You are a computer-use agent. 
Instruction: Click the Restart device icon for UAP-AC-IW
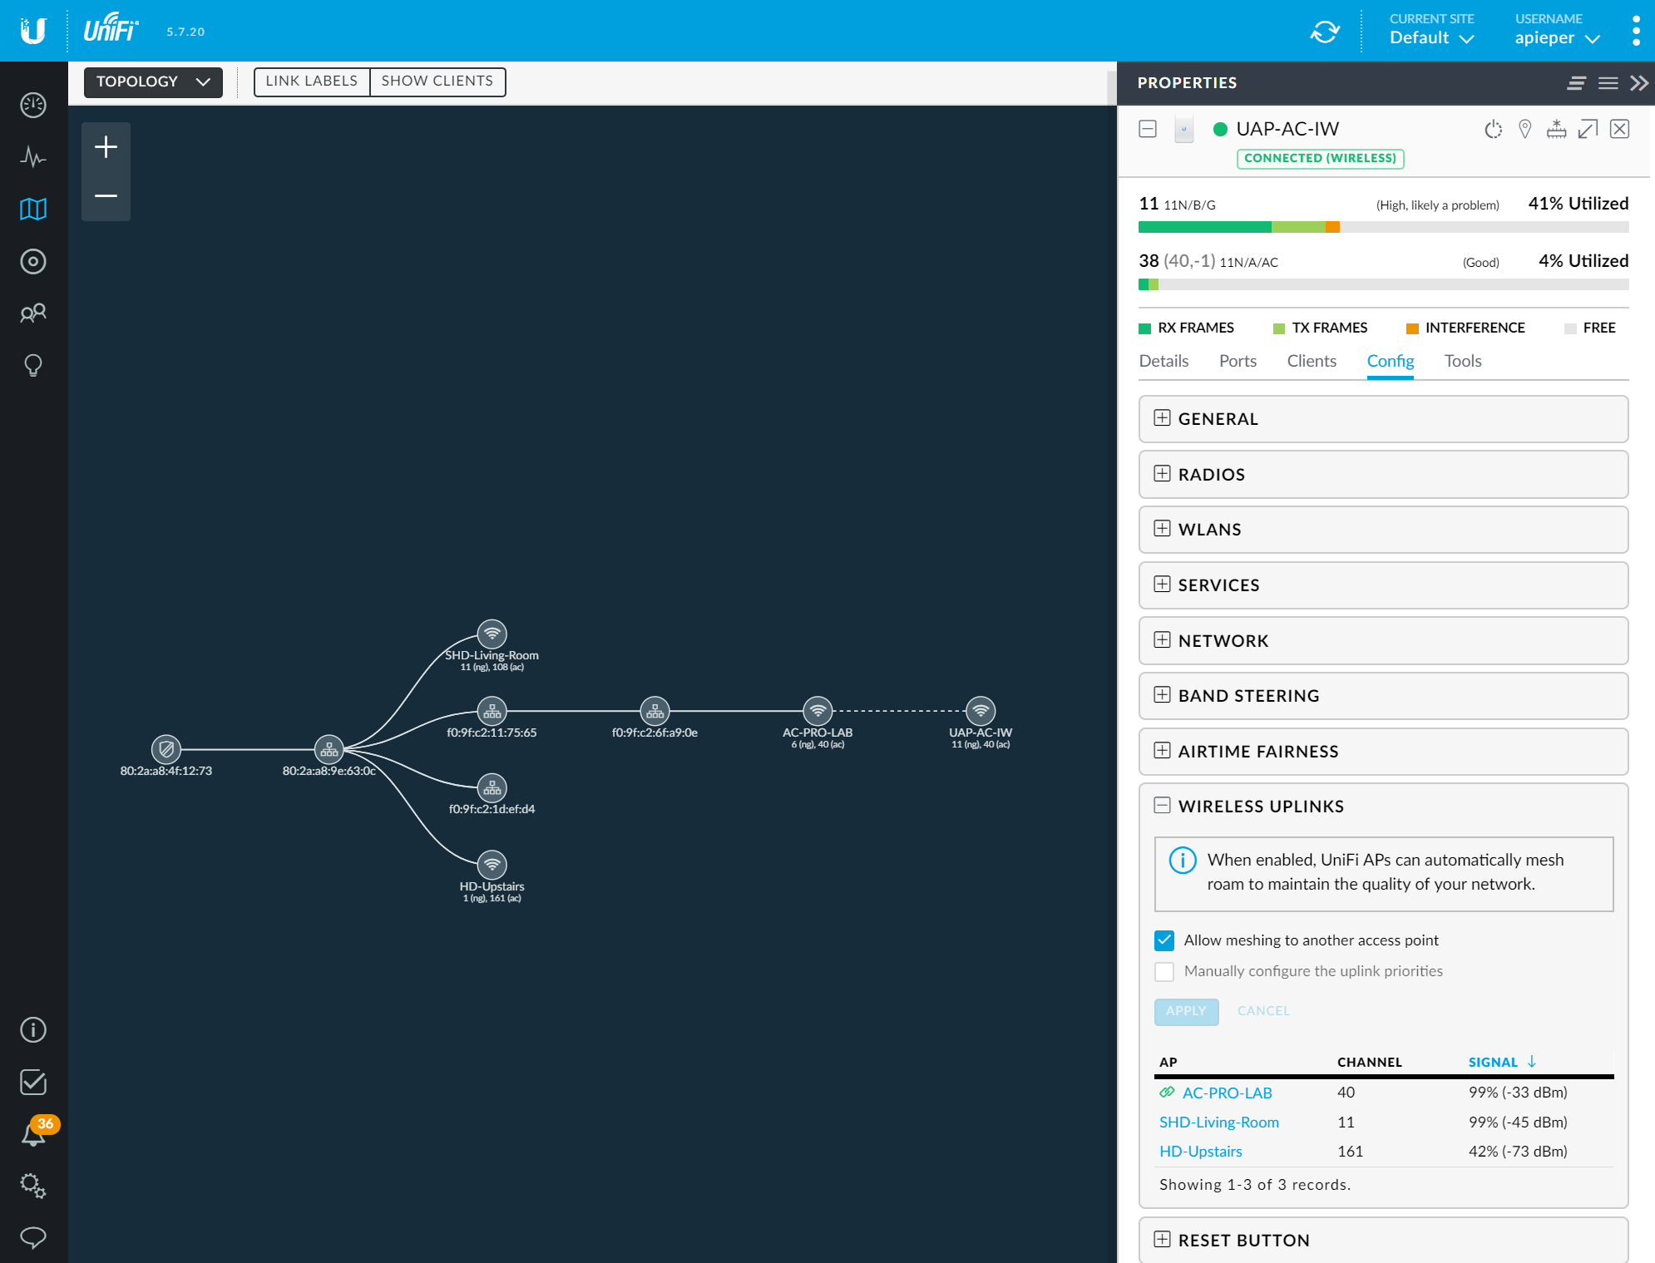[x=1494, y=129]
